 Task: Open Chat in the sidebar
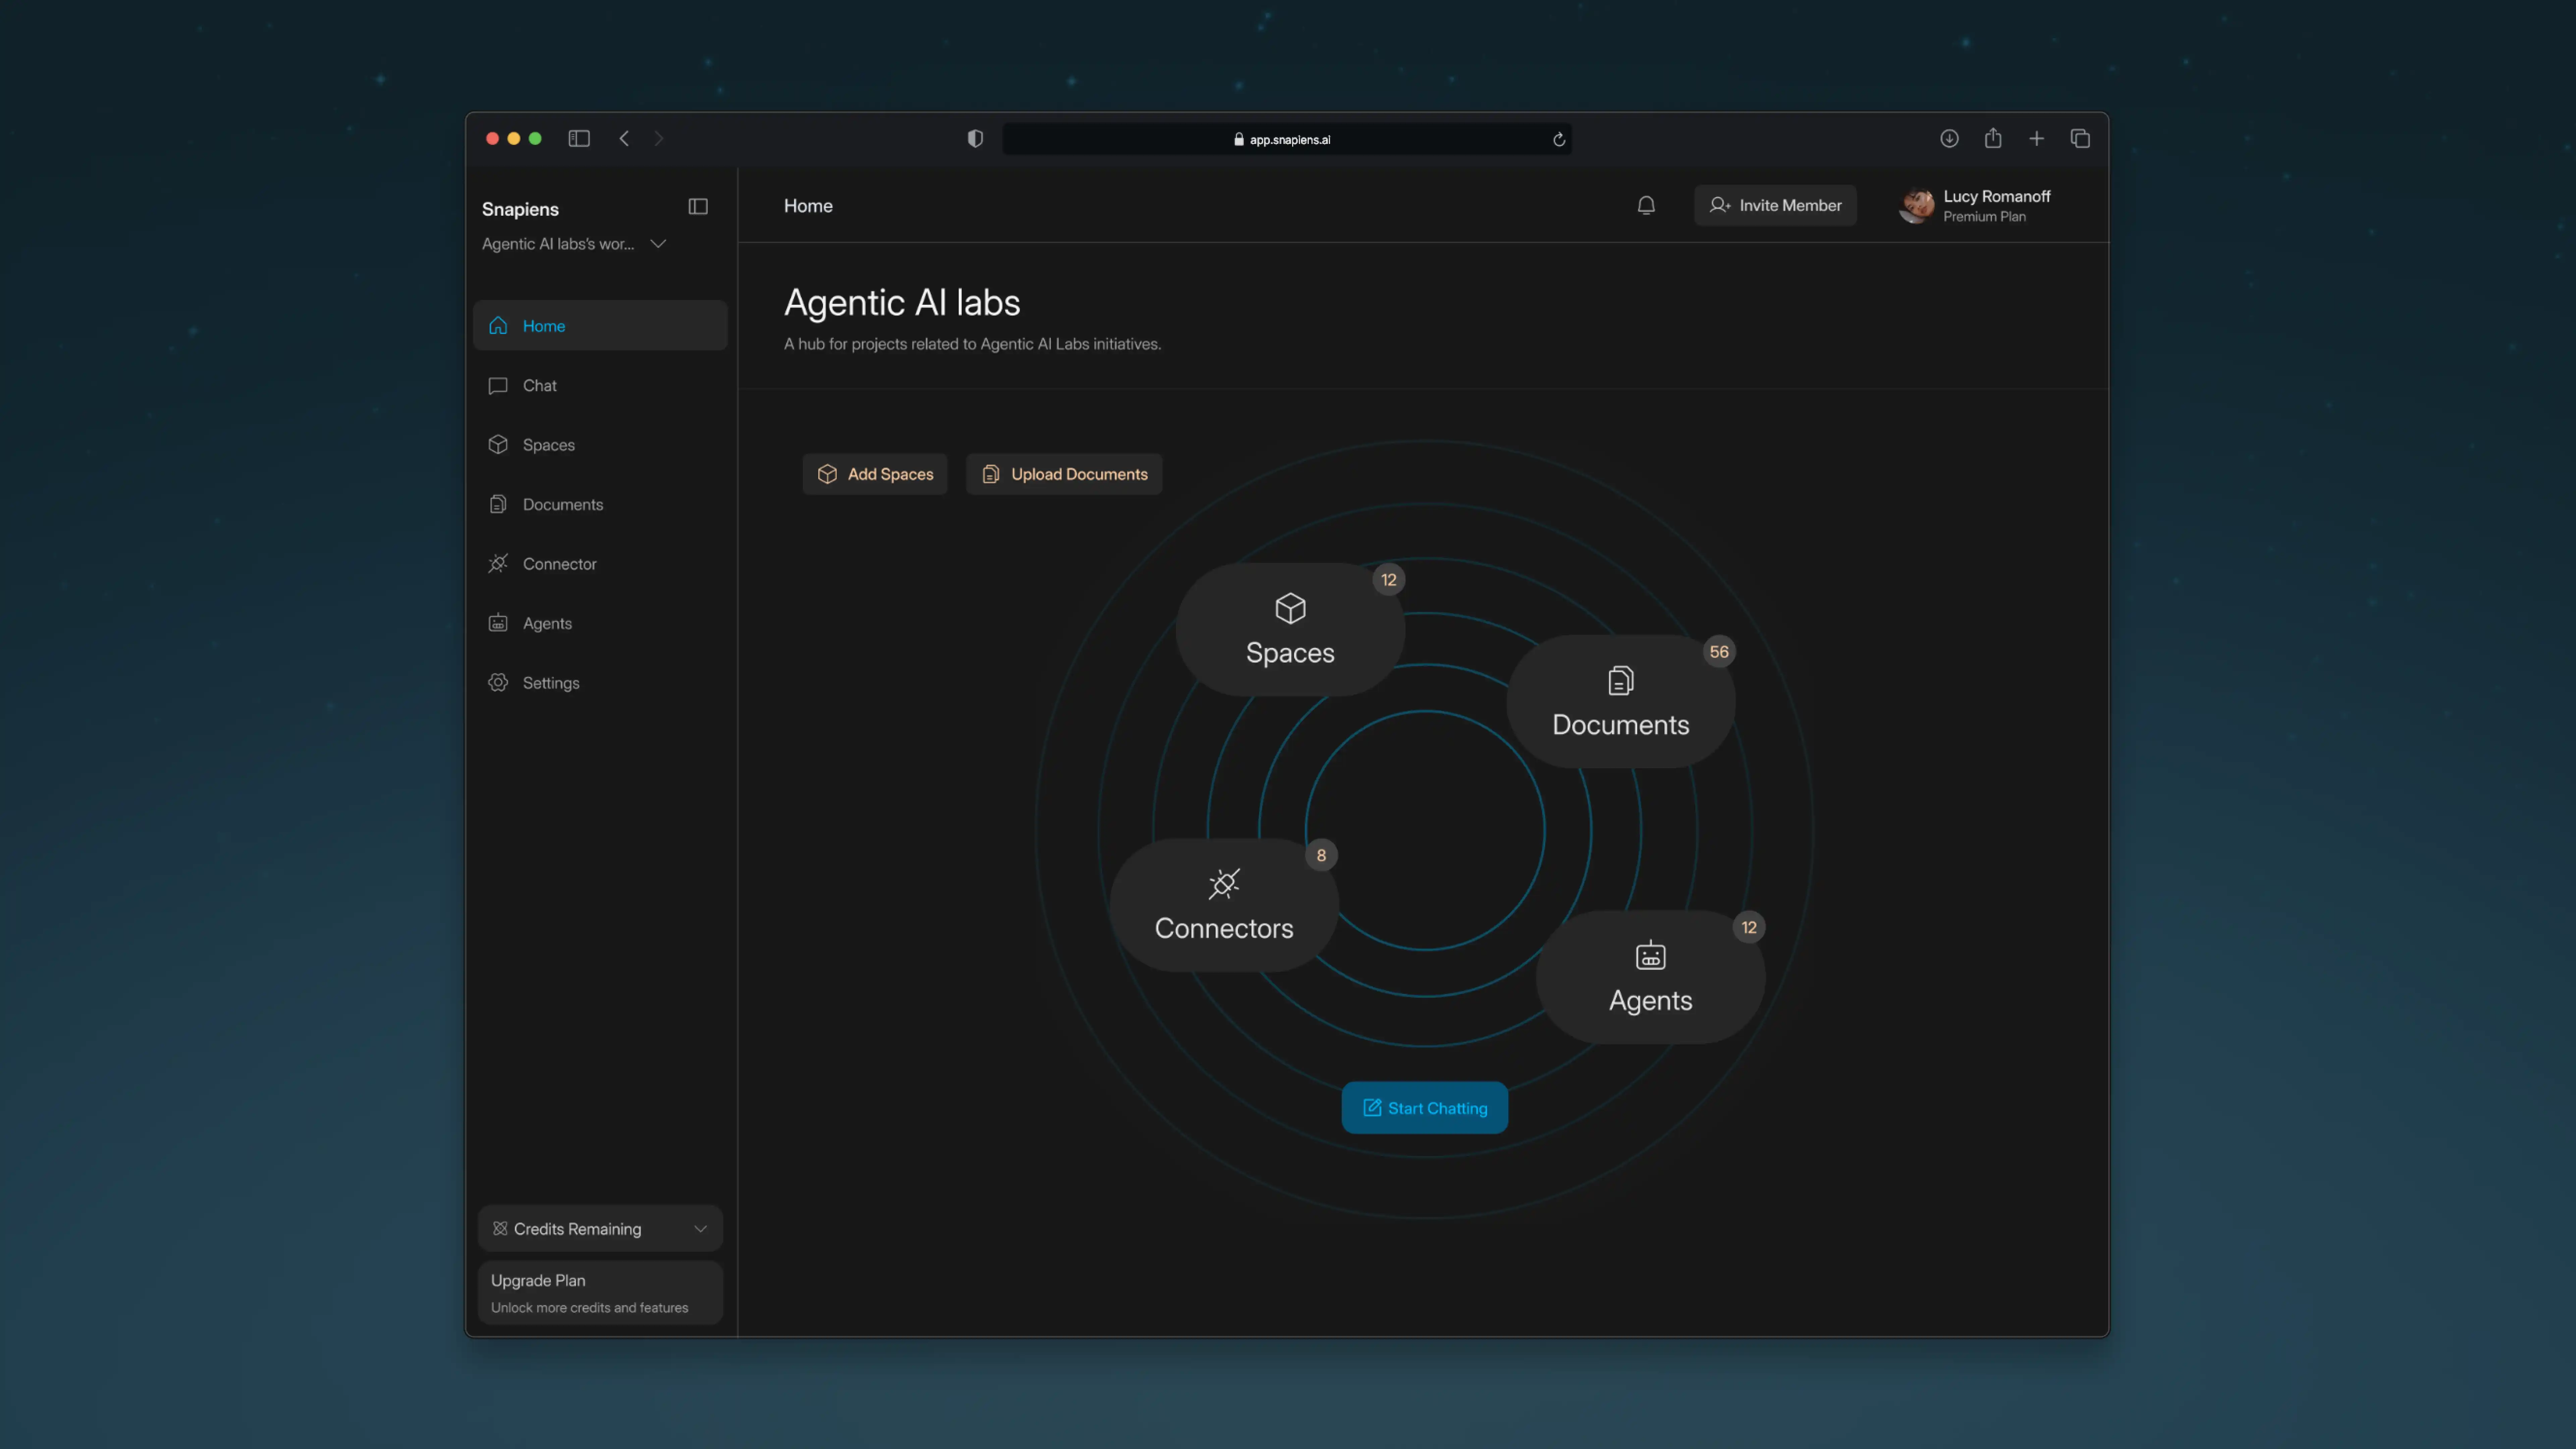[540, 385]
